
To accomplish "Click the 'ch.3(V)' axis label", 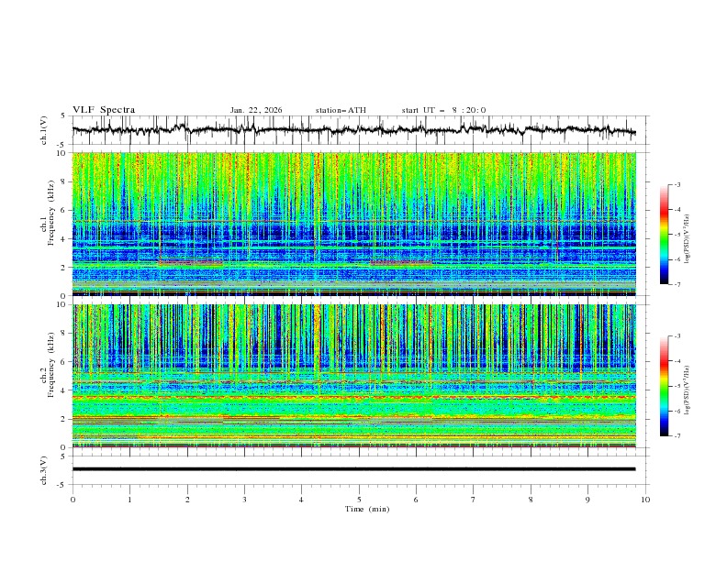I will click(x=44, y=470).
